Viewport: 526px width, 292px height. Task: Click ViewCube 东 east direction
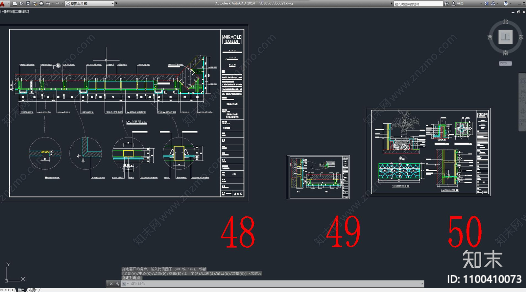click(521, 37)
